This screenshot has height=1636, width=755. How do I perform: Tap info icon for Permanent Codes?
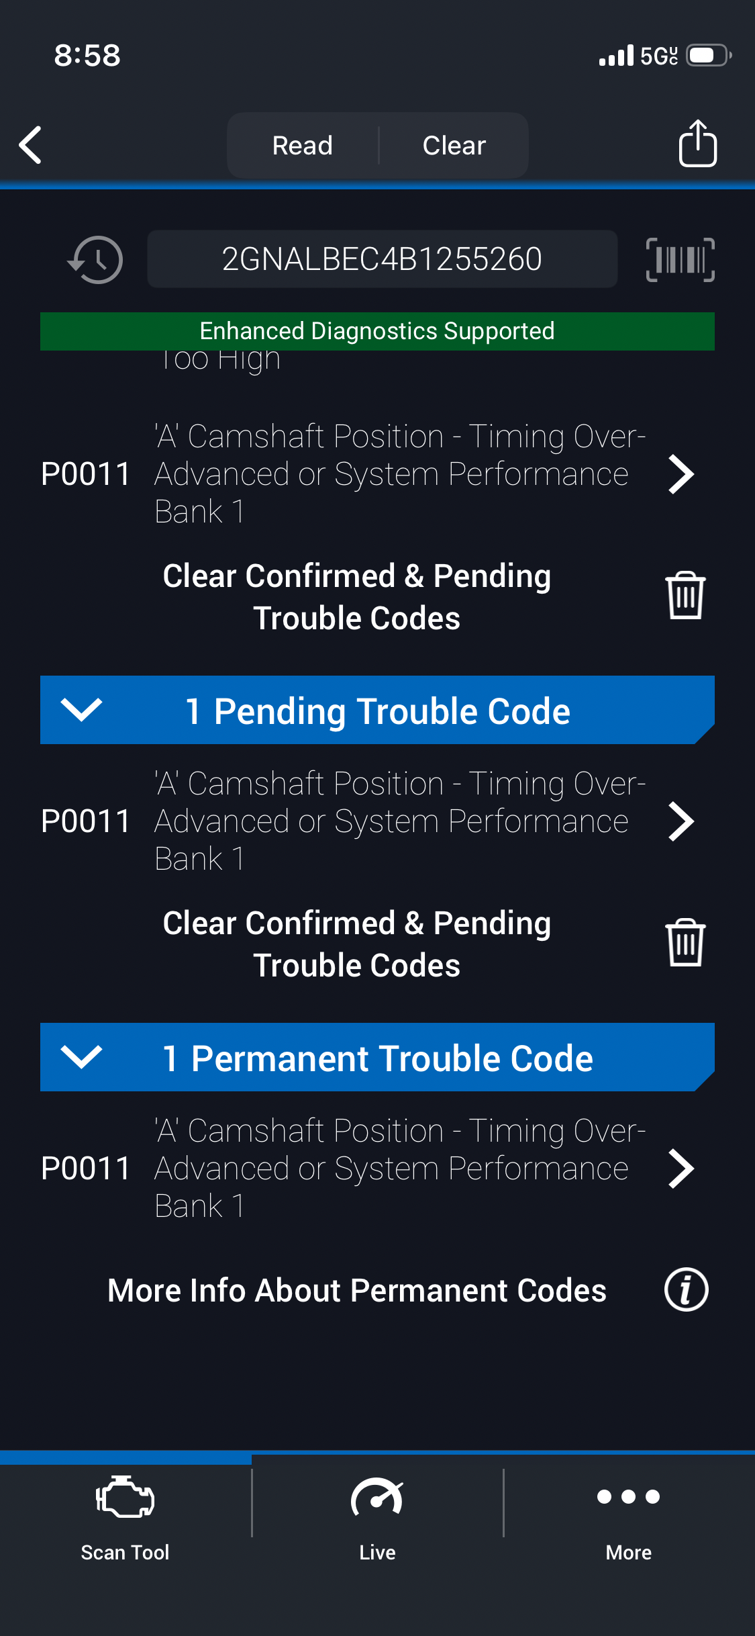[x=686, y=1290]
